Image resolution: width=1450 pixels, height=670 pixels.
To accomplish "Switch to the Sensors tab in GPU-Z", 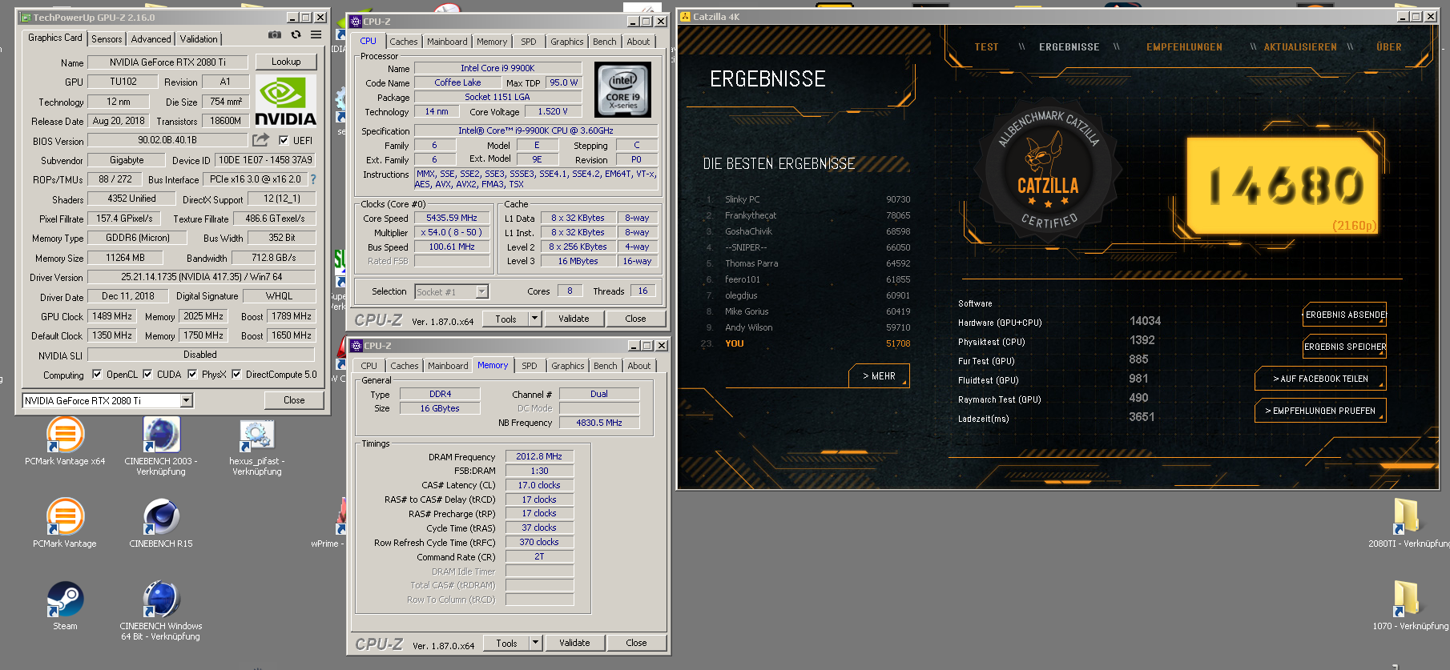I will 107,39.
